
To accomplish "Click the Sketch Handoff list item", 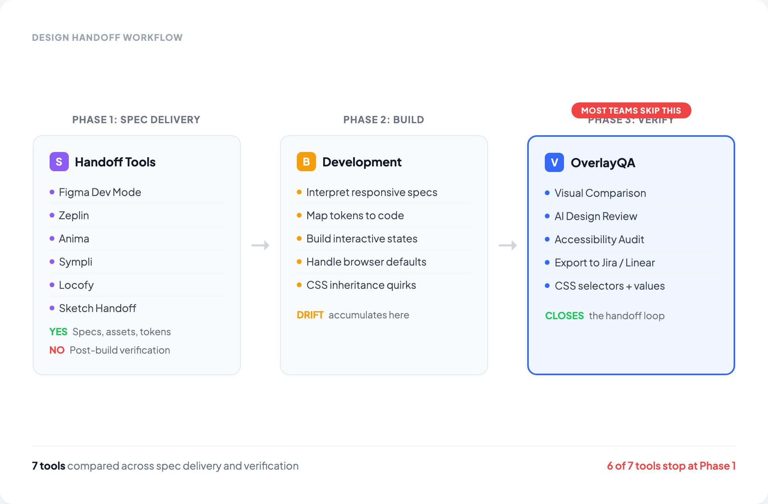I will coord(136,308).
